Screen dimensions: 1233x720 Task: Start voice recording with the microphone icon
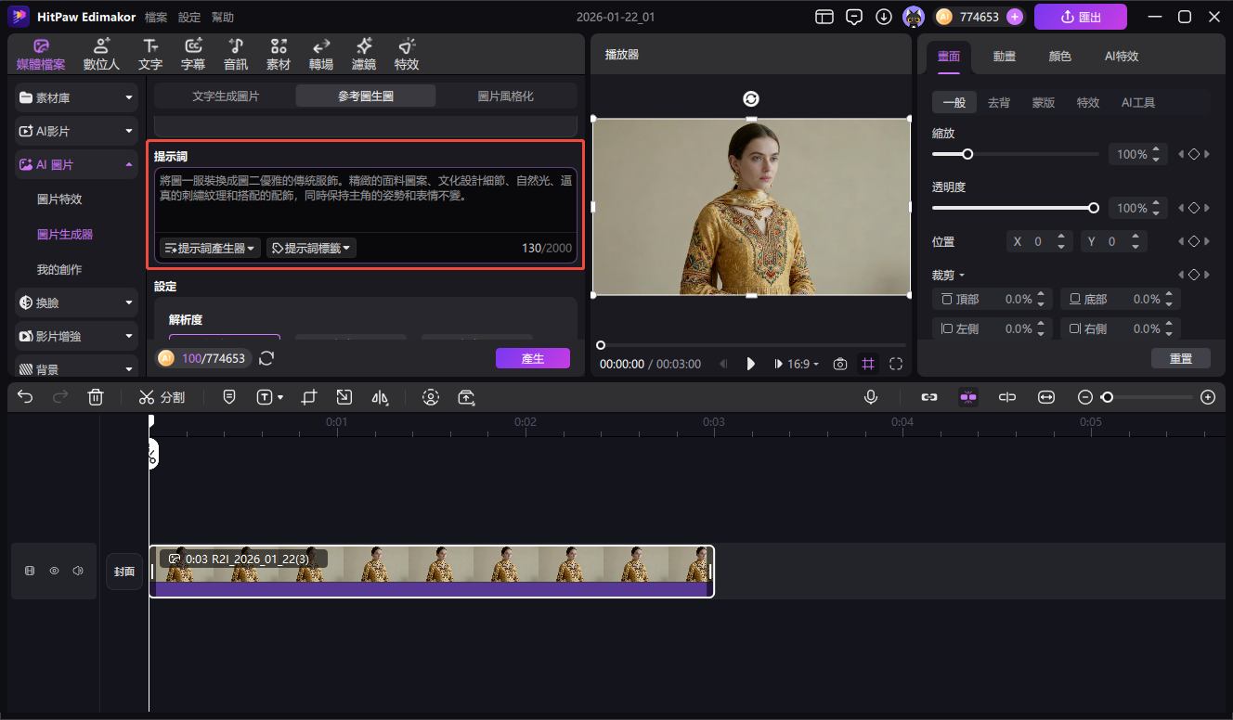tap(870, 396)
